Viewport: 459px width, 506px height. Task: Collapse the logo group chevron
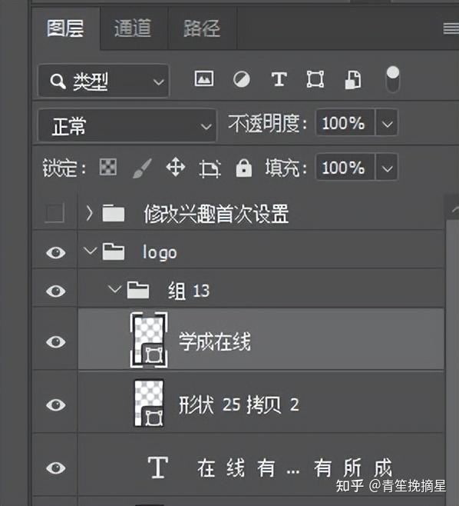[x=91, y=251]
